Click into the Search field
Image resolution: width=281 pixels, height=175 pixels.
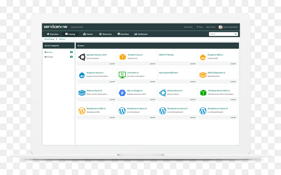pyautogui.click(x=221, y=34)
